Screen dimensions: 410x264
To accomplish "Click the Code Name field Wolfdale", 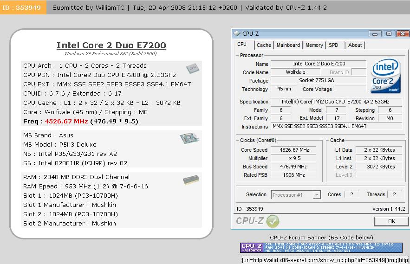I will pyautogui.click(x=295, y=72).
